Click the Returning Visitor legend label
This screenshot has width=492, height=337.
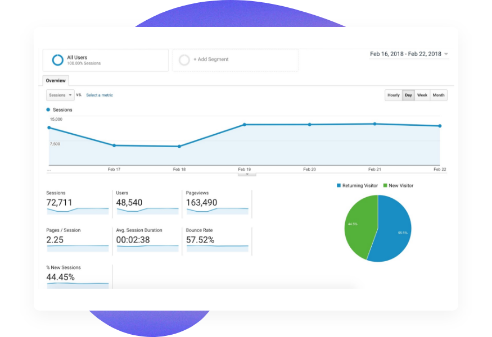pos(360,185)
